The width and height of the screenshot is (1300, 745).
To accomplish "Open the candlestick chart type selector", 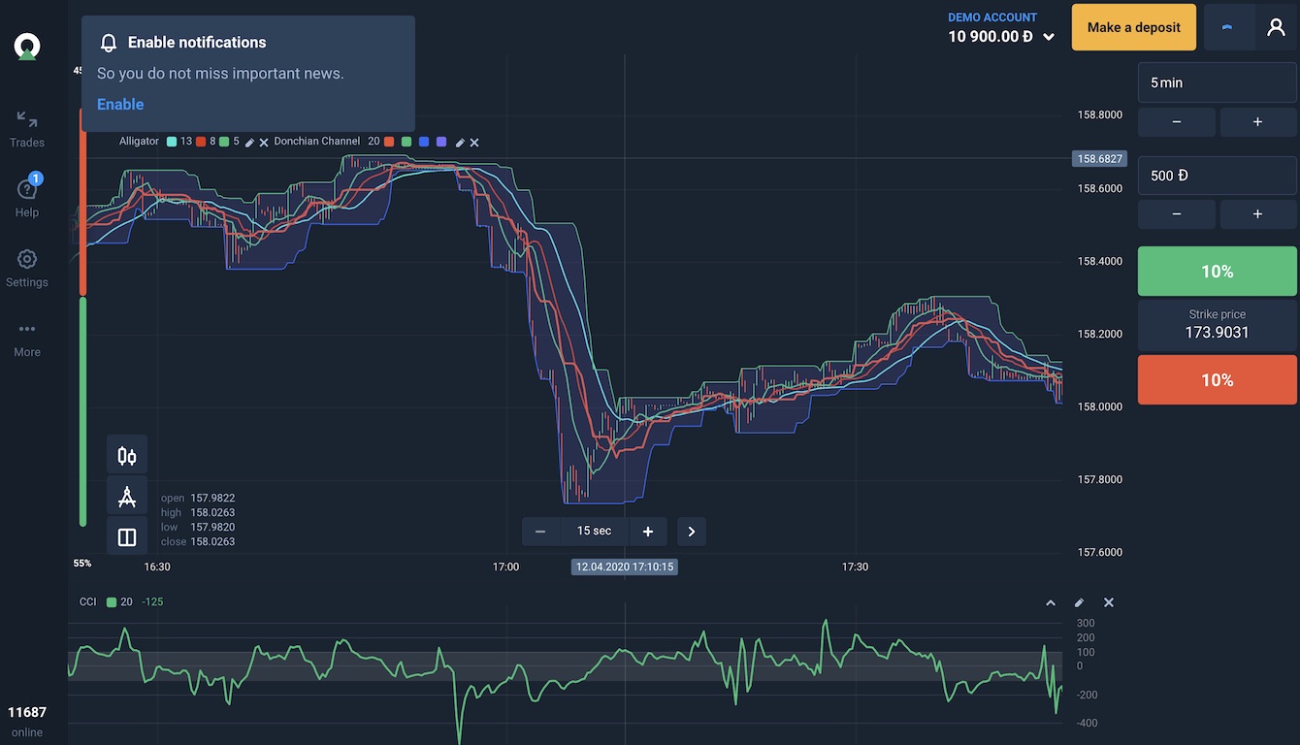I will pos(127,455).
